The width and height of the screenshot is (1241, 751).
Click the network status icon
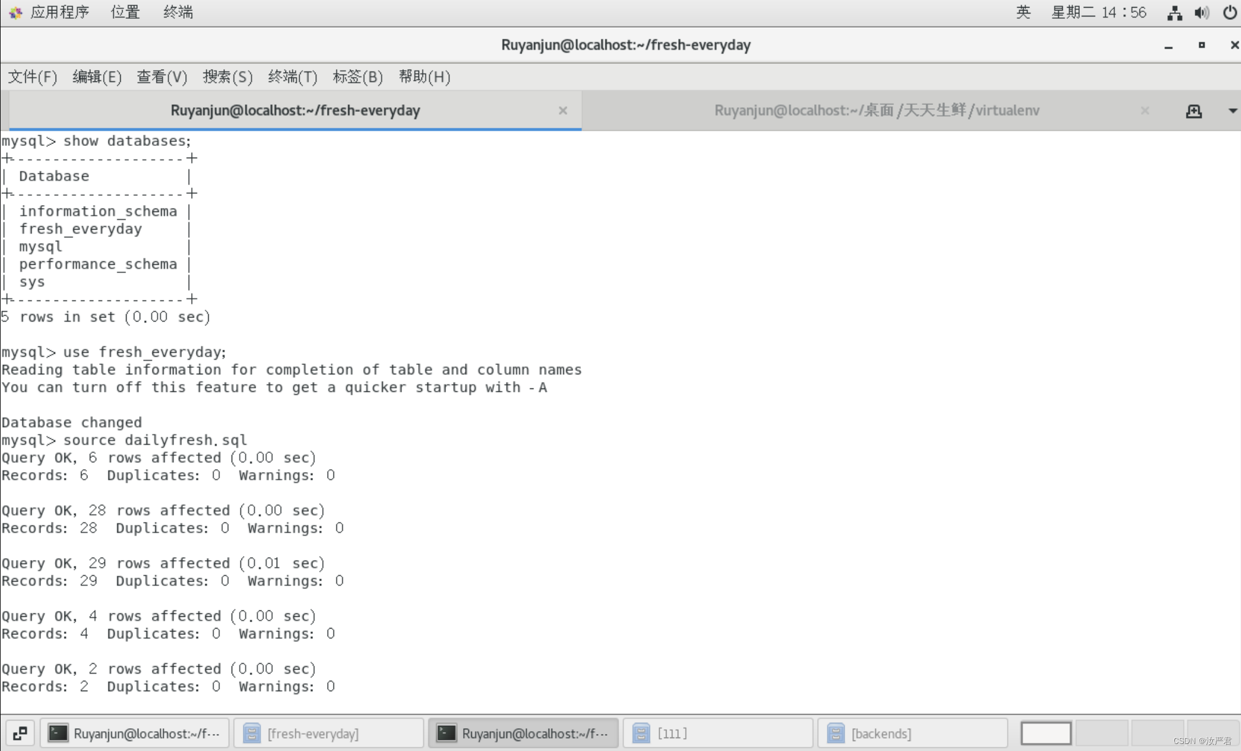[x=1174, y=13]
